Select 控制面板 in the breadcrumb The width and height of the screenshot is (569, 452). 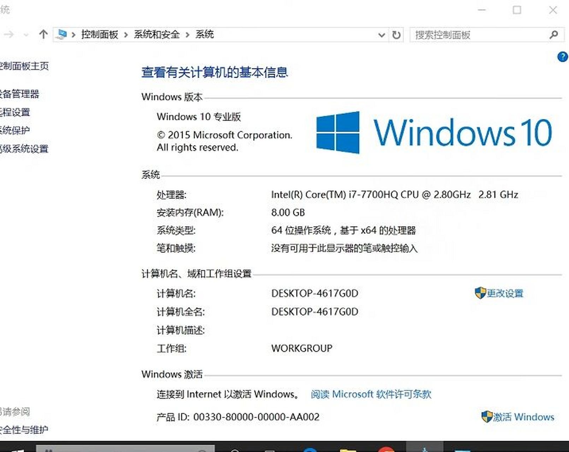[99, 35]
